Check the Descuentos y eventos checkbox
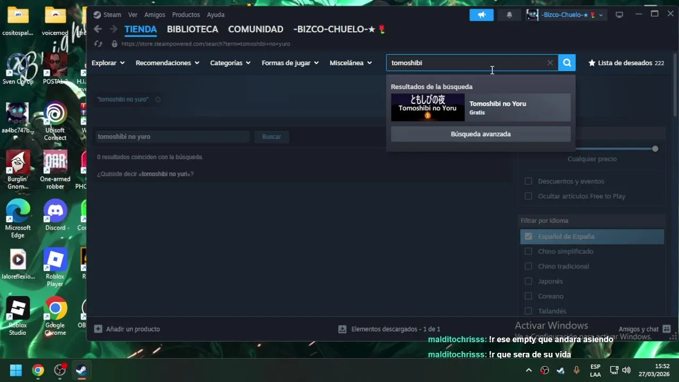 point(528,181)
